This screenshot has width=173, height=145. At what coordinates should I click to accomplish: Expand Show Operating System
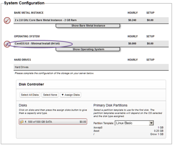(88, 49)
